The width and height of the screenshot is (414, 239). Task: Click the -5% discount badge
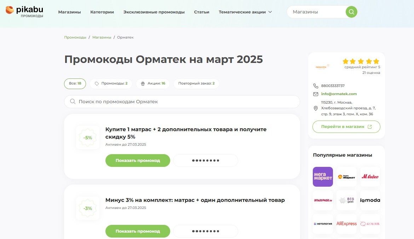coord(88,138)
